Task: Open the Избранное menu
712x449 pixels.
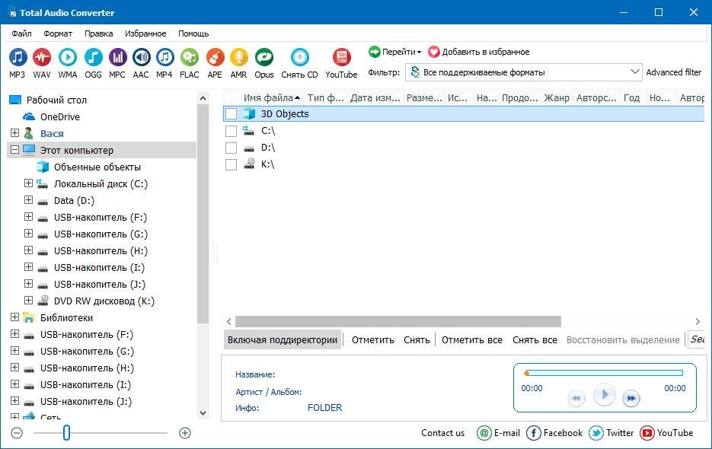Action: click(x=145, y=33)
